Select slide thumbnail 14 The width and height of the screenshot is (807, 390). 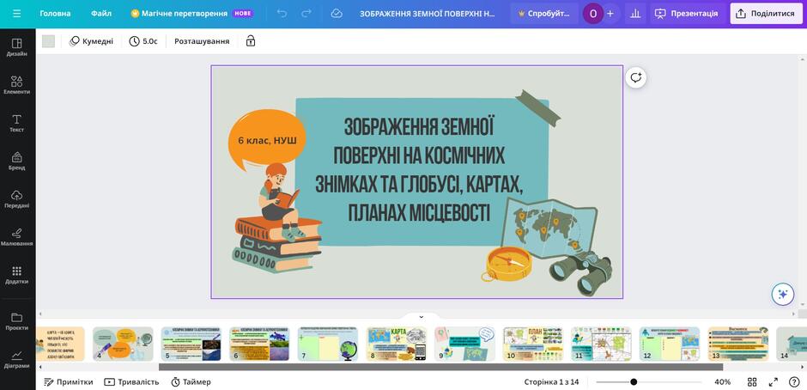pos(792,344)
